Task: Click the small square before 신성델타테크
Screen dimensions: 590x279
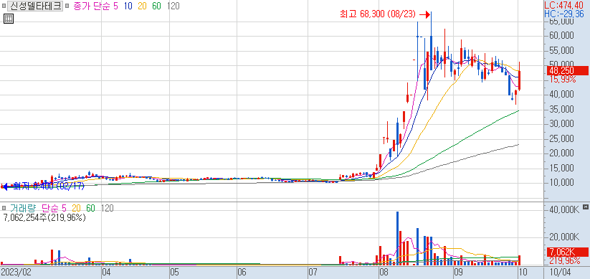Action: point(4,6)
